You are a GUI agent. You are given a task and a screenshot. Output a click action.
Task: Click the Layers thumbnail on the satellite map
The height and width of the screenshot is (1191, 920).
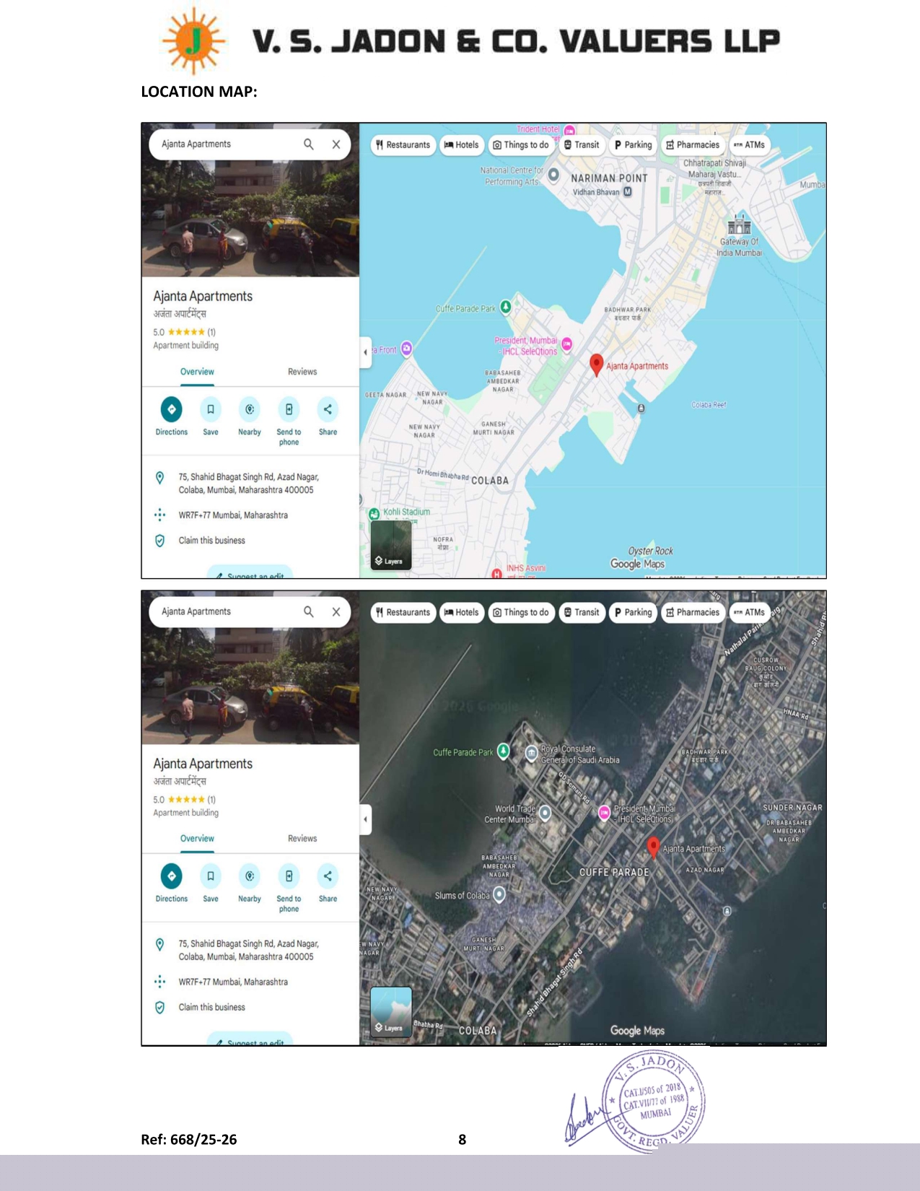[391, 1012]
